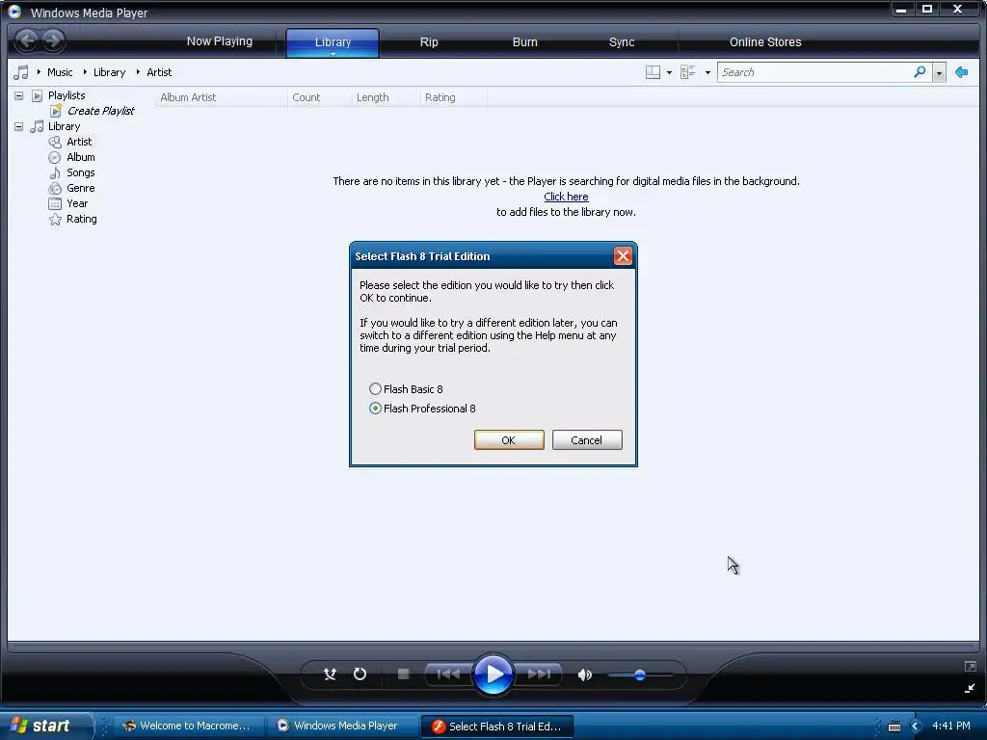987x740 pixels.
Task: Open search options dropdown arrow
Action: point(939,72)
